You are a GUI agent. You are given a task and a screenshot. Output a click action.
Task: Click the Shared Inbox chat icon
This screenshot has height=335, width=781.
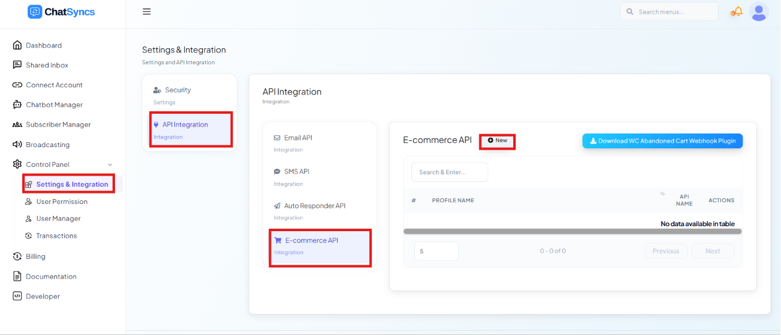(x=17, y=65)
